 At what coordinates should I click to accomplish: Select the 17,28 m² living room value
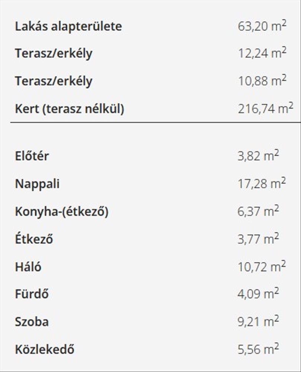pos(262,184)
